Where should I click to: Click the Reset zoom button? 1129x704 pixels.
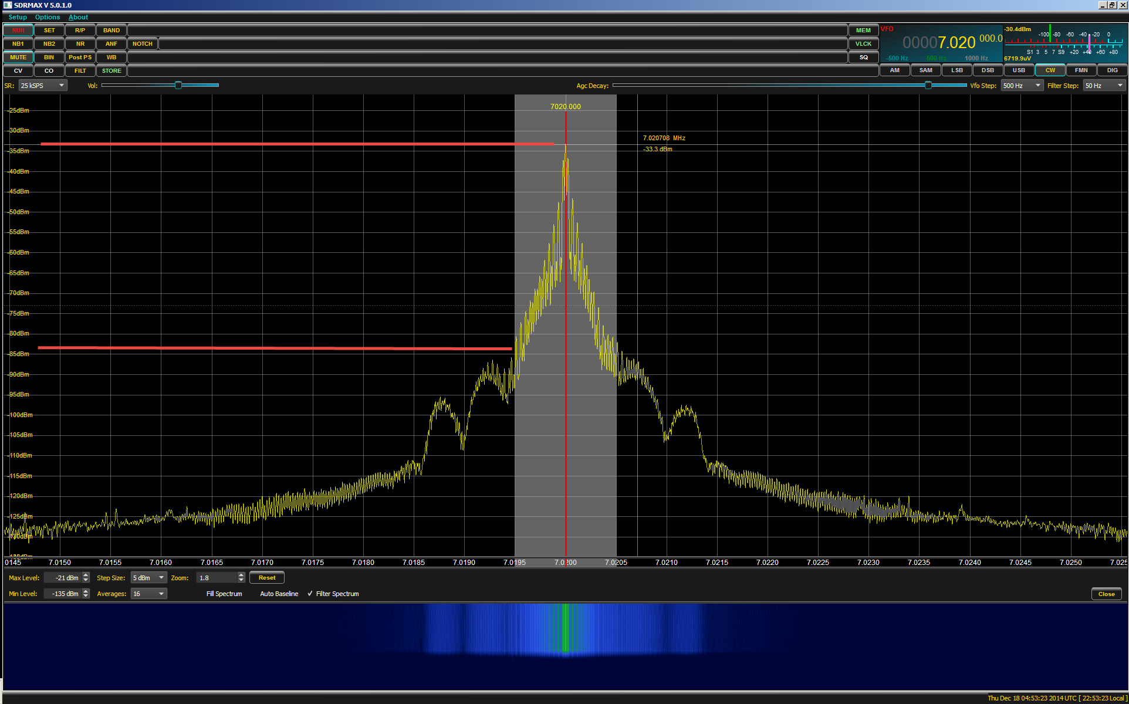[x=267, y=578]
